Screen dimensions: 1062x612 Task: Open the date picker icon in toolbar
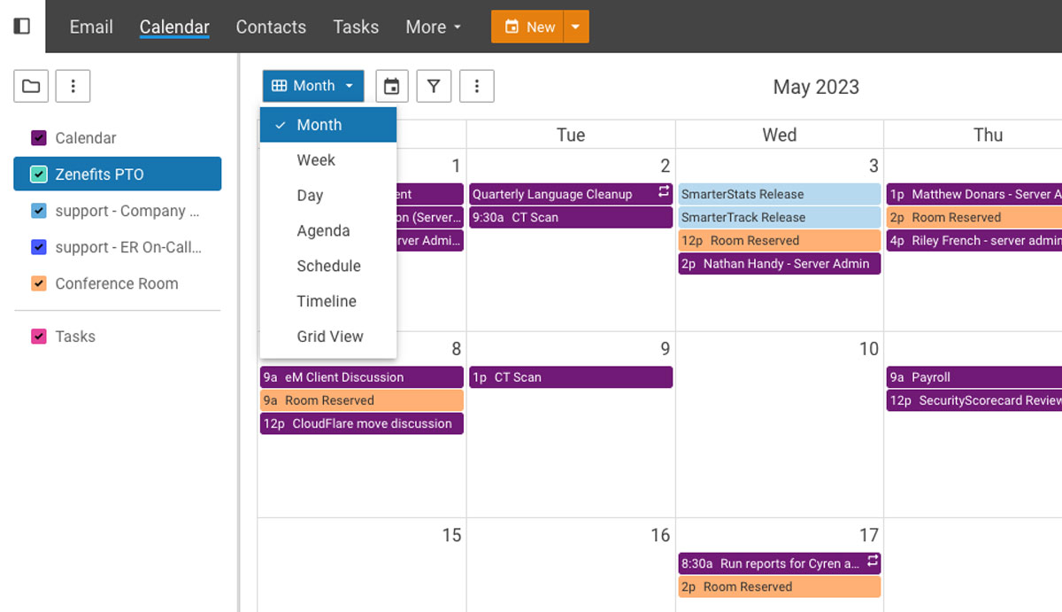391,86
